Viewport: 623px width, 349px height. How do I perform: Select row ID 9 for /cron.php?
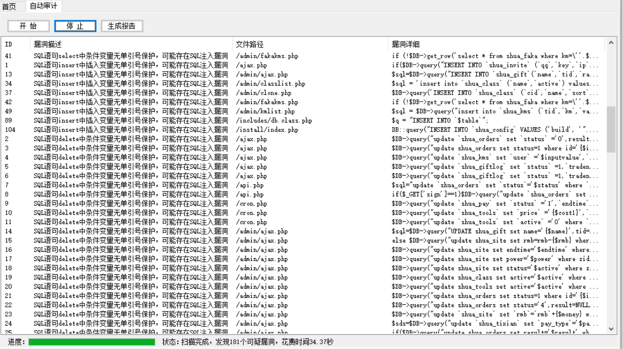click(x=303, y=203)
